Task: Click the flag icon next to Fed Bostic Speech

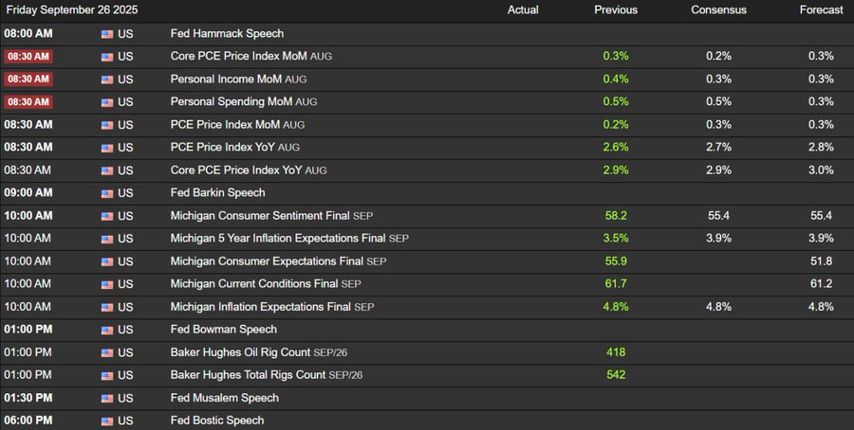Action: tap(106, 421)
